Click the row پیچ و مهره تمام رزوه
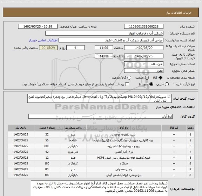This screenshot has height=196, width=202. click(x=101, y=146)
